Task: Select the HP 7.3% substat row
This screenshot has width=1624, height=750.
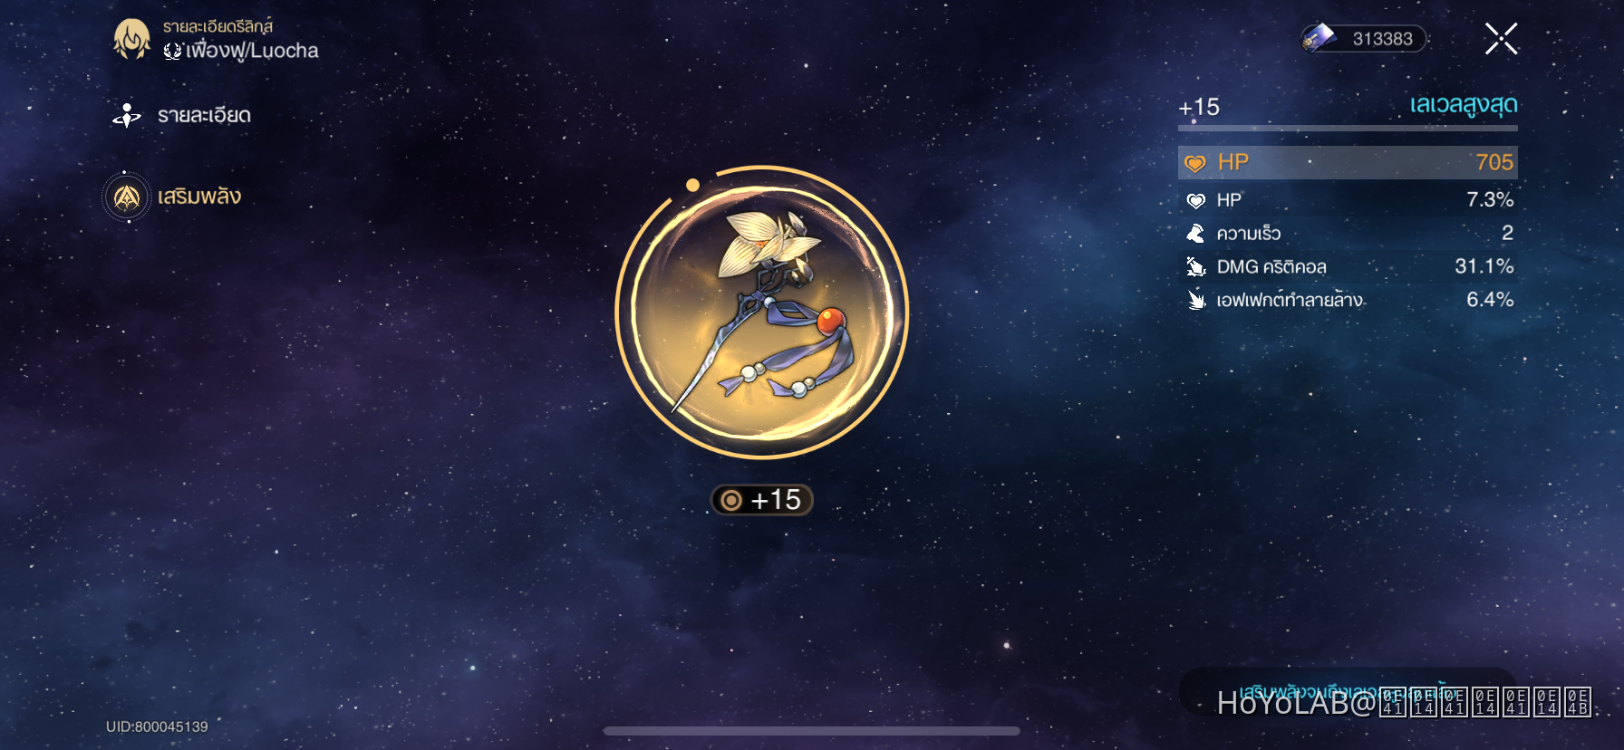Action: [x=1348, y=200]
